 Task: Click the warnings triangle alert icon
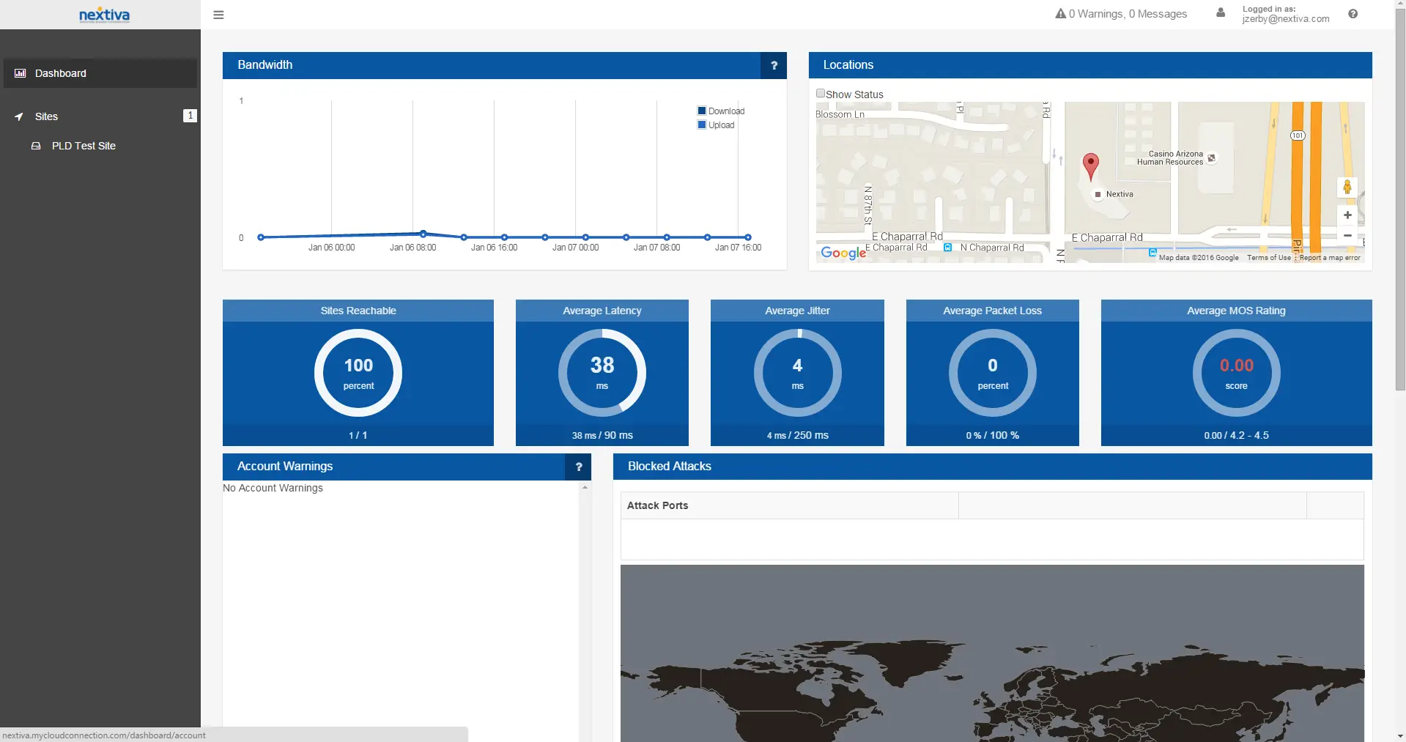(x=1060, y=14)
